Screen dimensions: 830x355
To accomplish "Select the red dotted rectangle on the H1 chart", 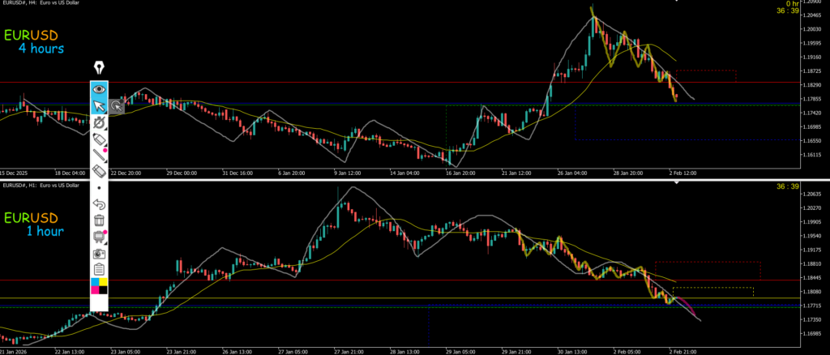I will click(x=707, y=262).
